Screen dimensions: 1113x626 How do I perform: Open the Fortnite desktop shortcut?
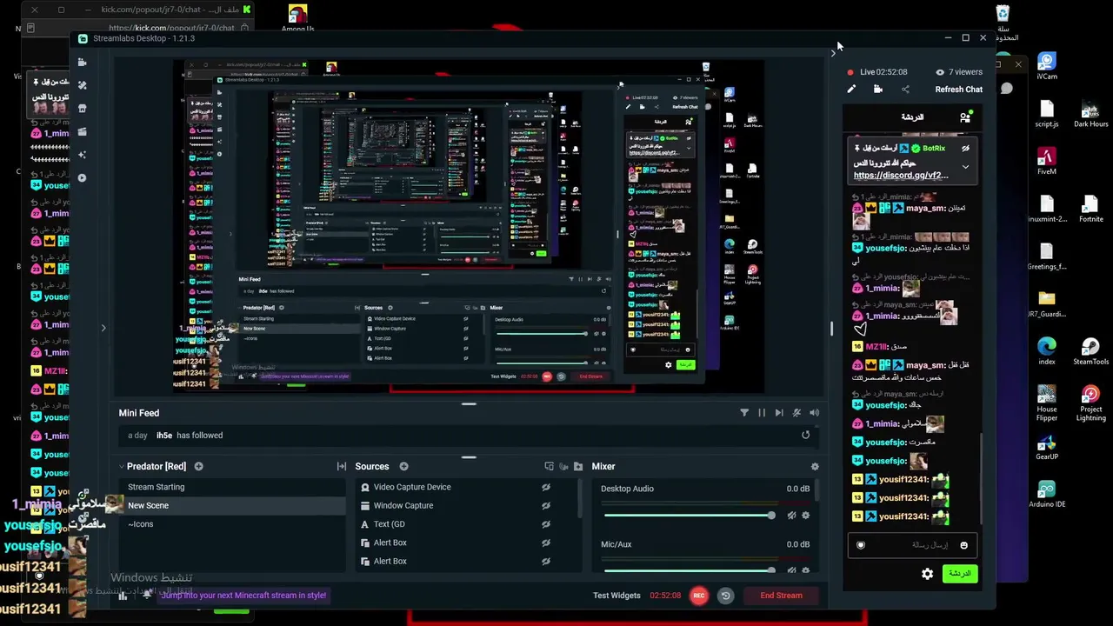1090,210
